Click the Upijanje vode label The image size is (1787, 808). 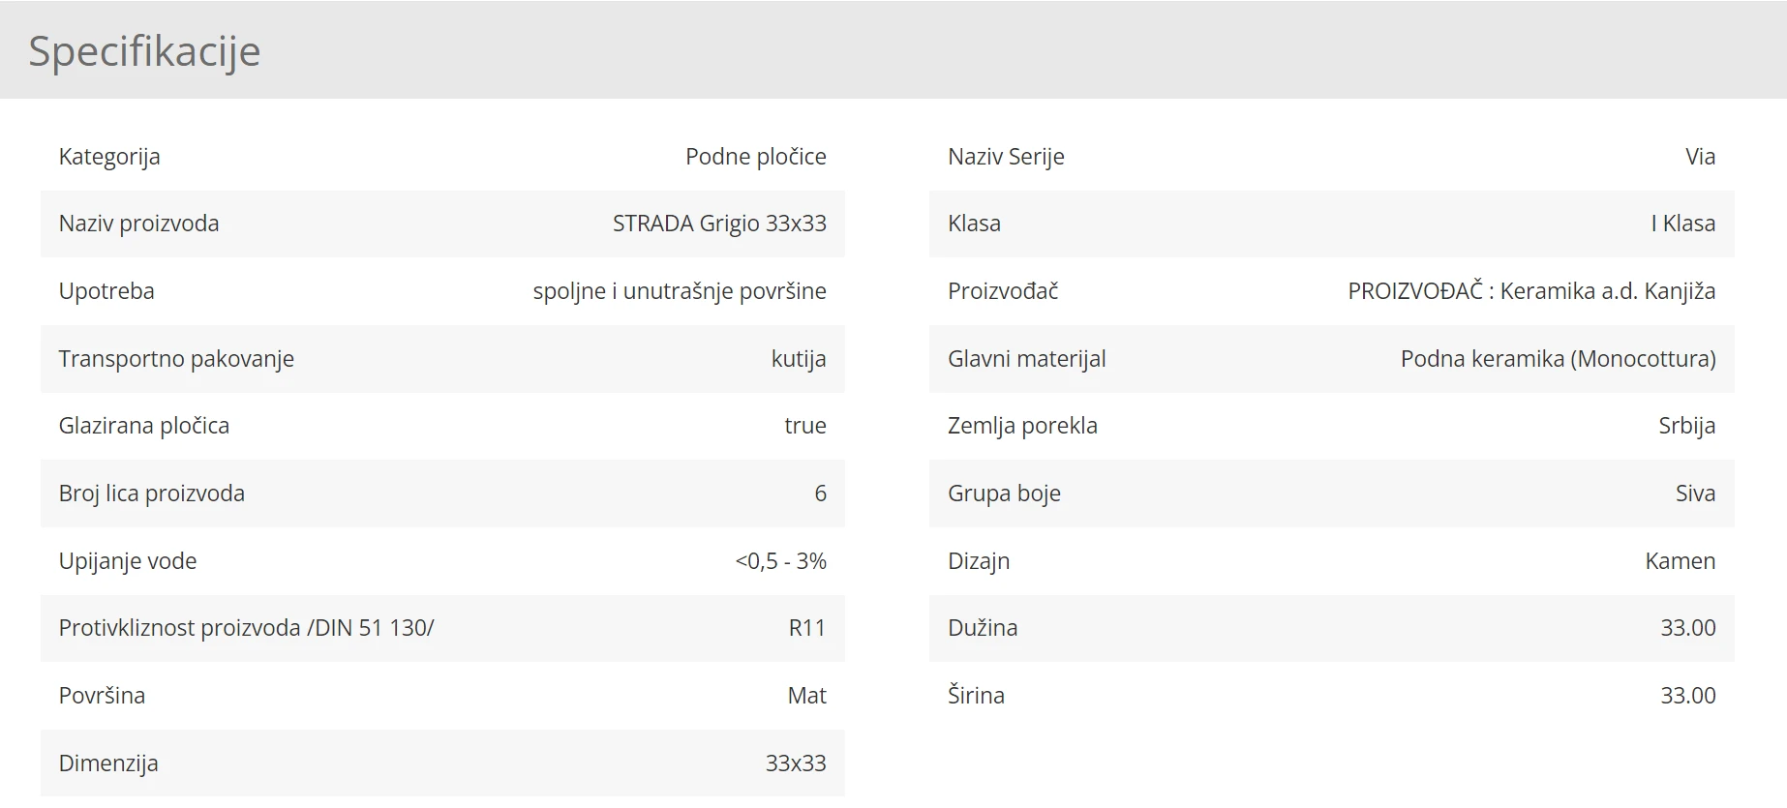pos(128,561)
